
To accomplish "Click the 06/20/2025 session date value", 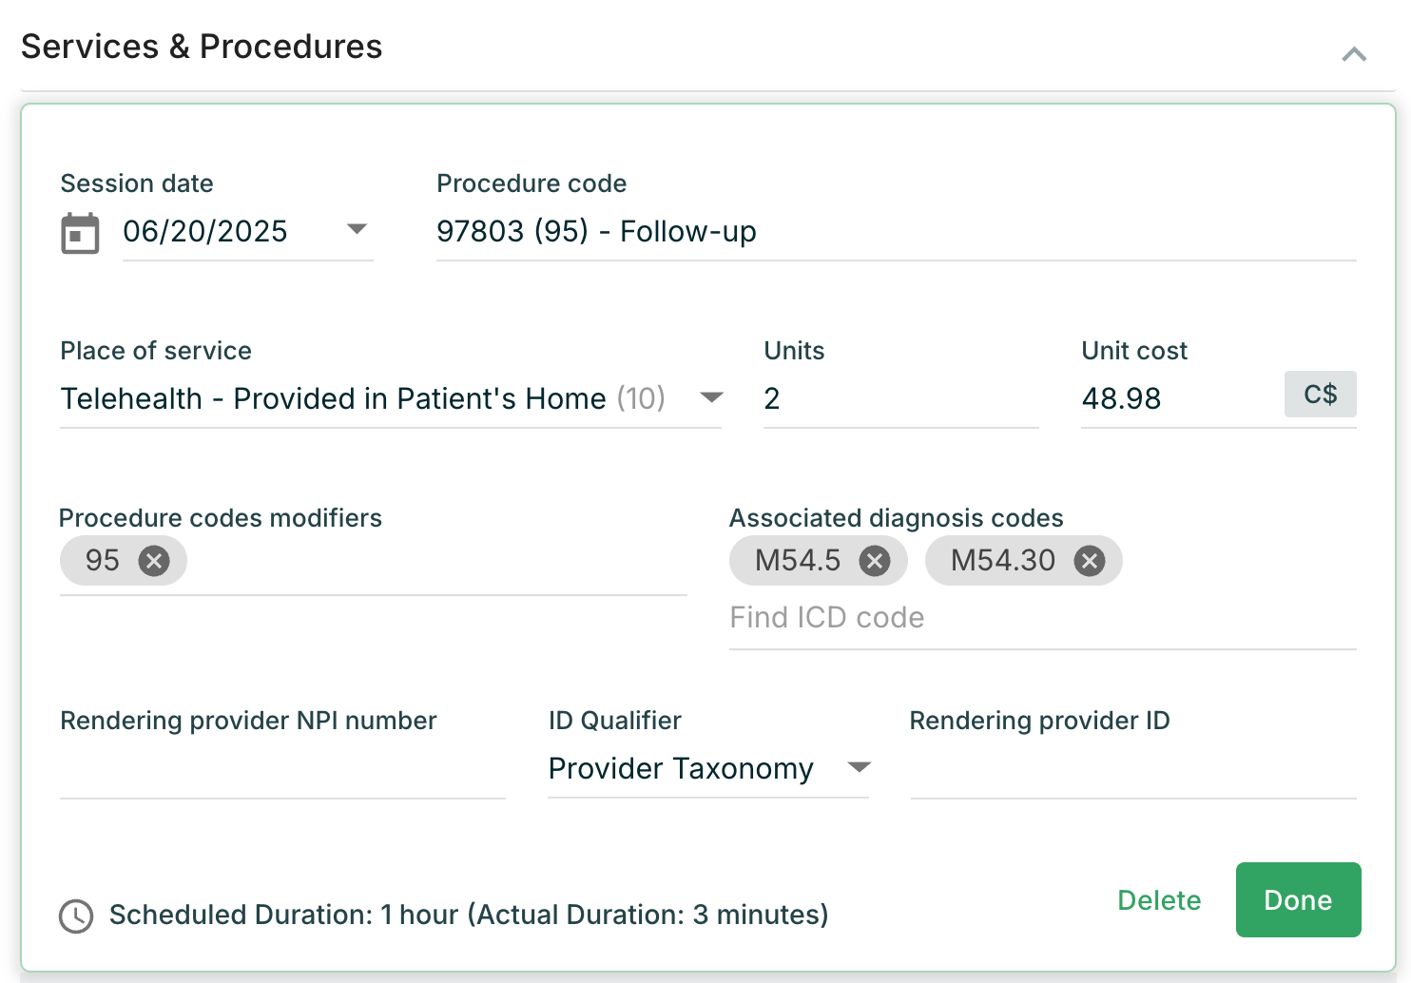I will coord(205,232).
